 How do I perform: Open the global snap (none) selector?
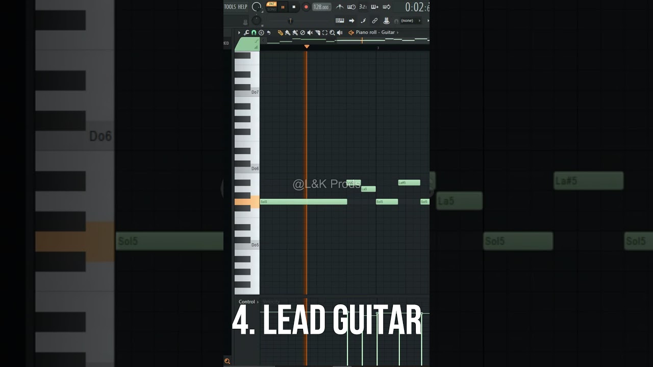[410, 20]
